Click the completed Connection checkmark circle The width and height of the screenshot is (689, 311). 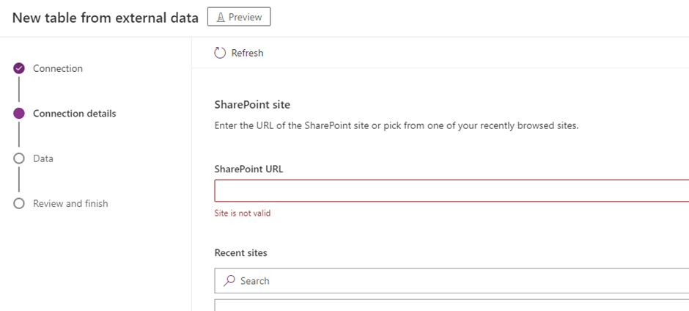click(x=19, y=68)
